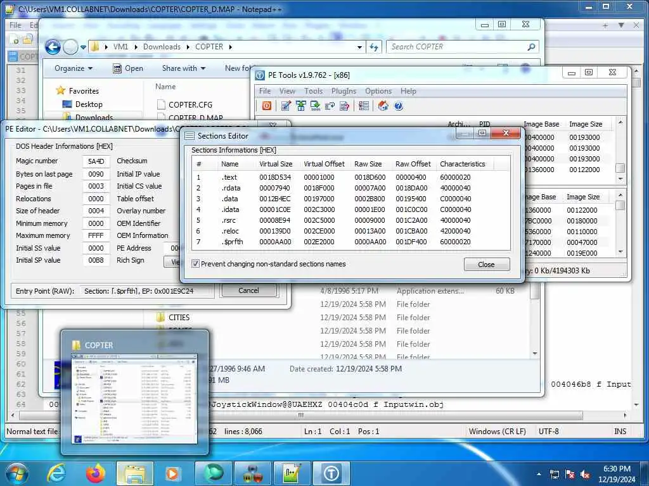Click the lines-with-arrow icon in PE Tools toolbar

(330, 106)
